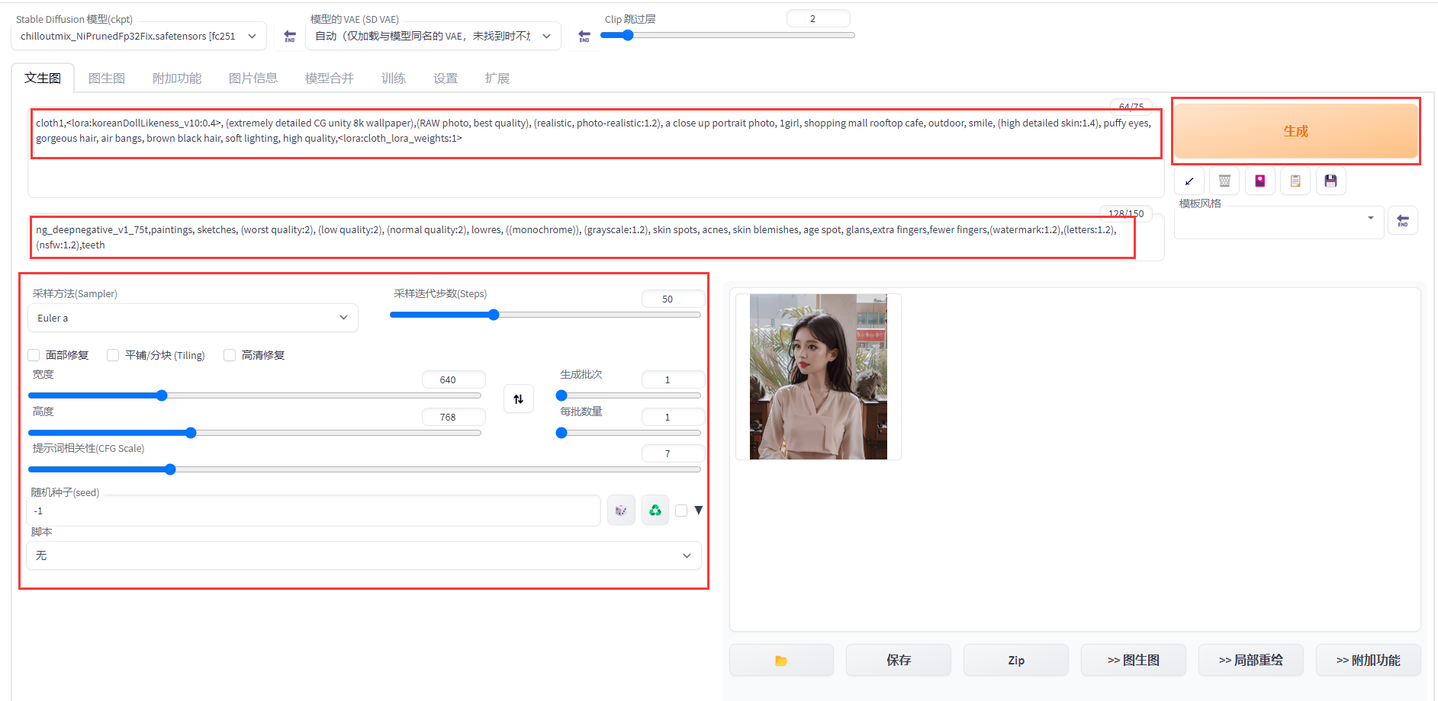
Task: Adjust the sampling Steps slider
Action: tap(545, 315)
